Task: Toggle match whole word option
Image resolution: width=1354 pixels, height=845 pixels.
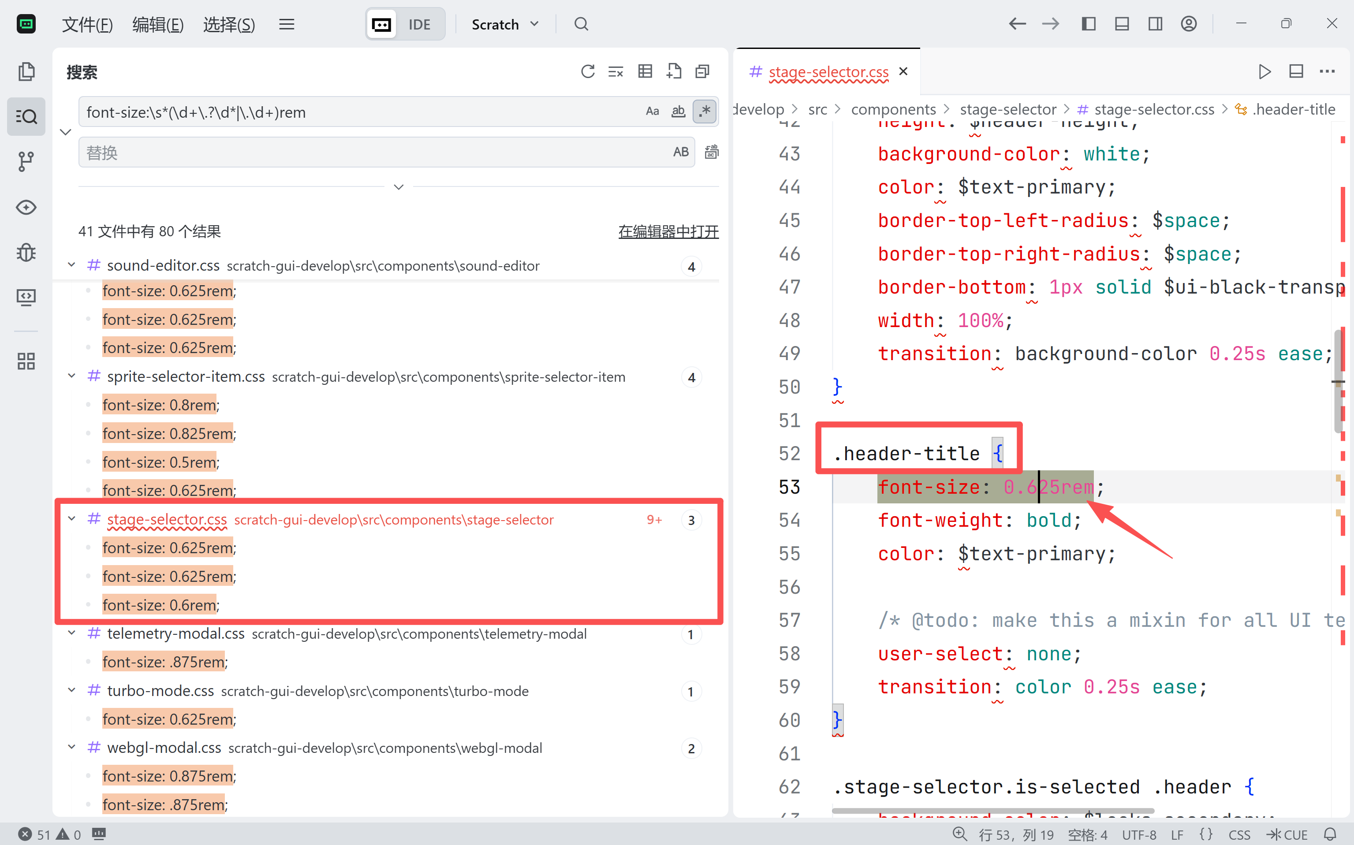Action: coord(678,111)
